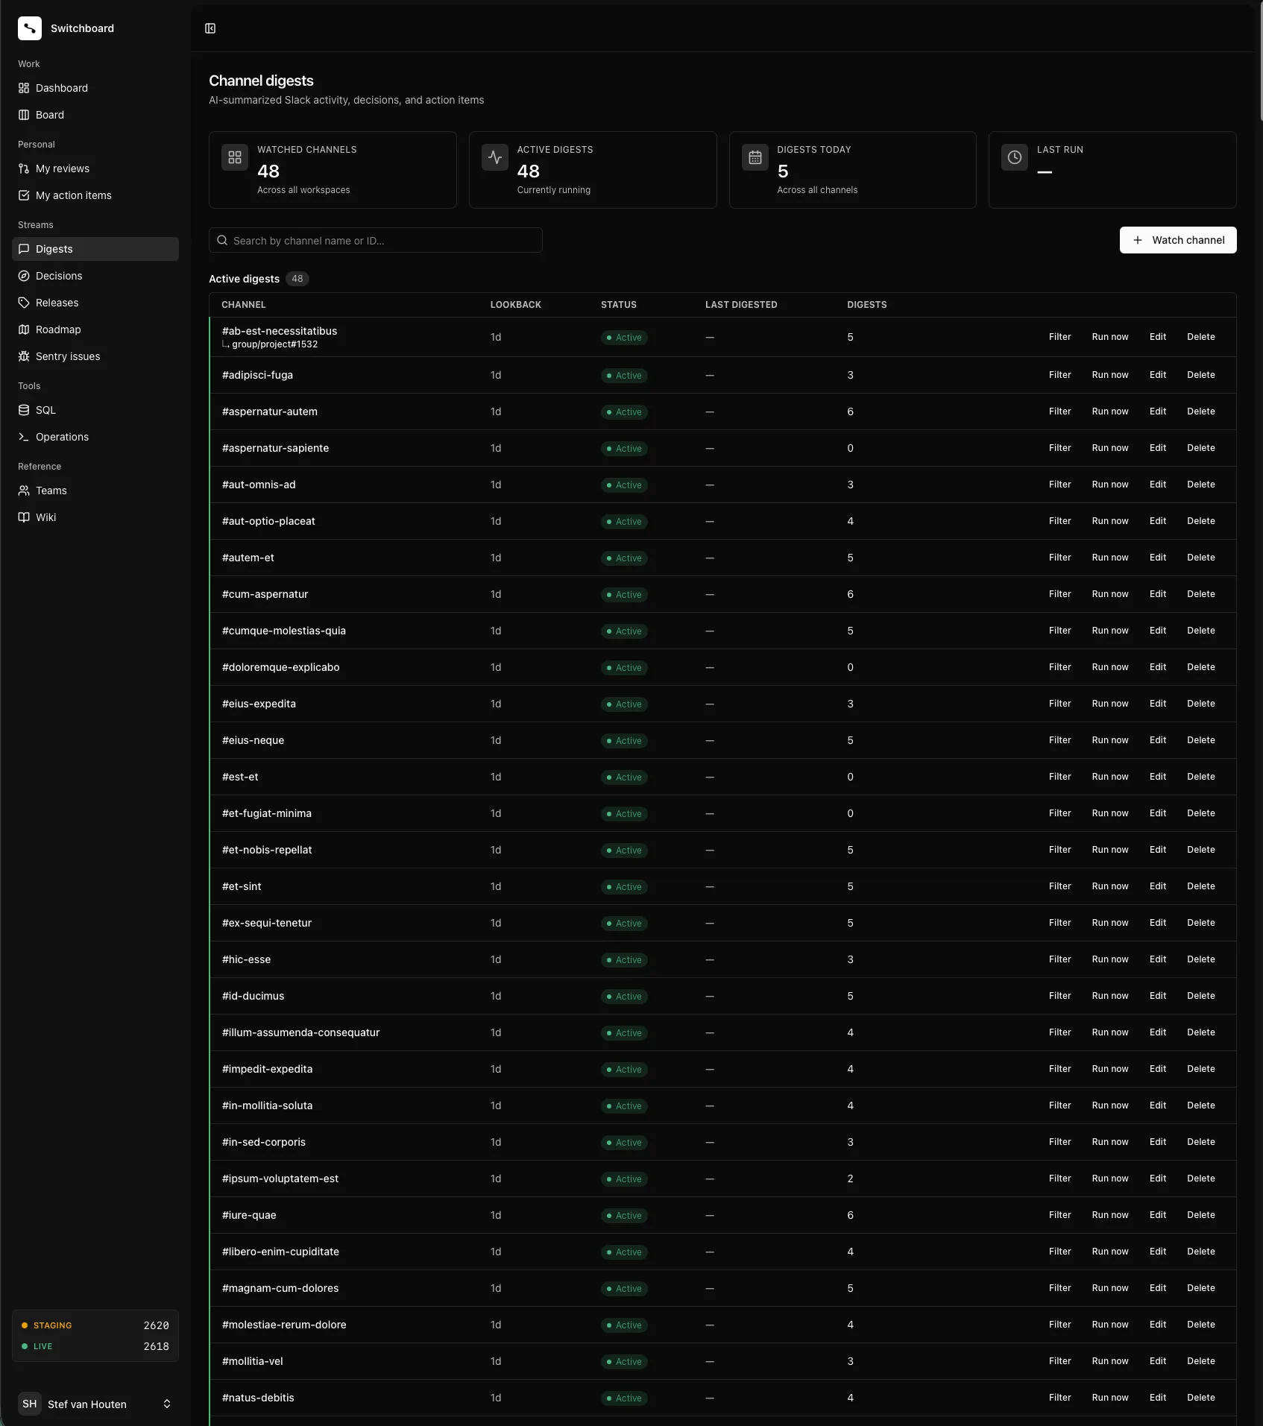Image resolution: width=1263 pixels, height=1426 pixels.
Task: Click Edit for #est-et
Action: [1158, 777]
